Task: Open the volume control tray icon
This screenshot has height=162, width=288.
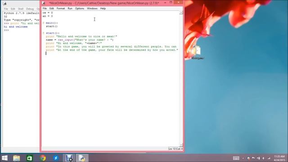Action: [x=264, y=158]
